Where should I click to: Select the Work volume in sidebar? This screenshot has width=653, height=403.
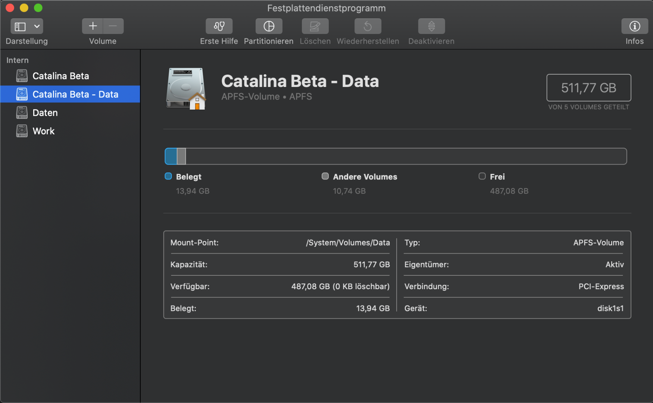[x=43, y=131]
